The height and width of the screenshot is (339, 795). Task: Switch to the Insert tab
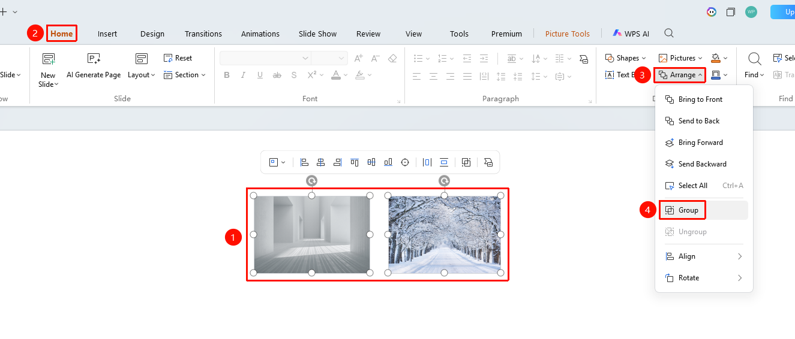pyautogui.click(x=107, y=34)
